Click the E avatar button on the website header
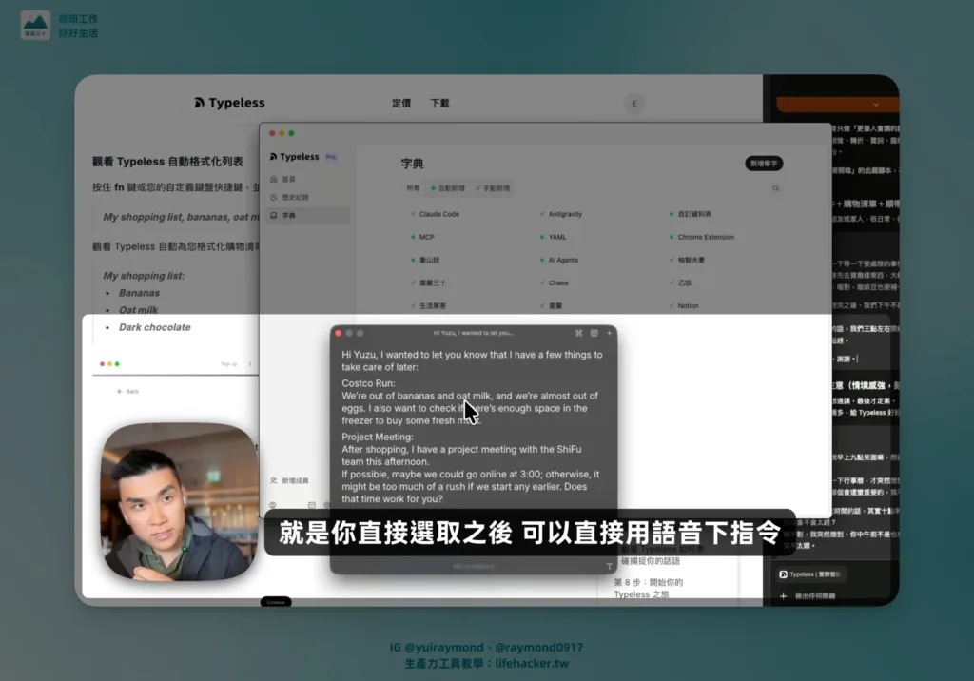Screen dimensions: 974x681 [x=634, y=103]
